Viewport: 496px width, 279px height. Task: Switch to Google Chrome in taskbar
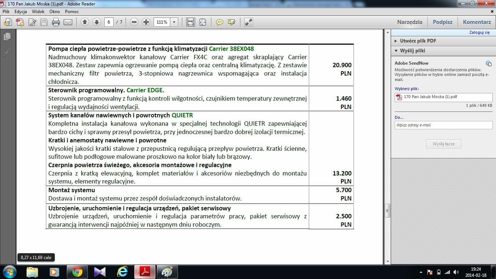[77, 272]
